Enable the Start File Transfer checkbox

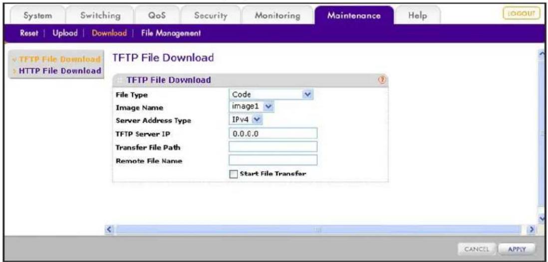tap(233, 174)
